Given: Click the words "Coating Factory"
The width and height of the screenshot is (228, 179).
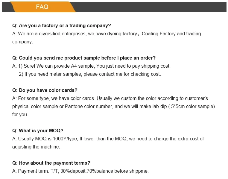Looking at the screenshot, I should 159,34.
